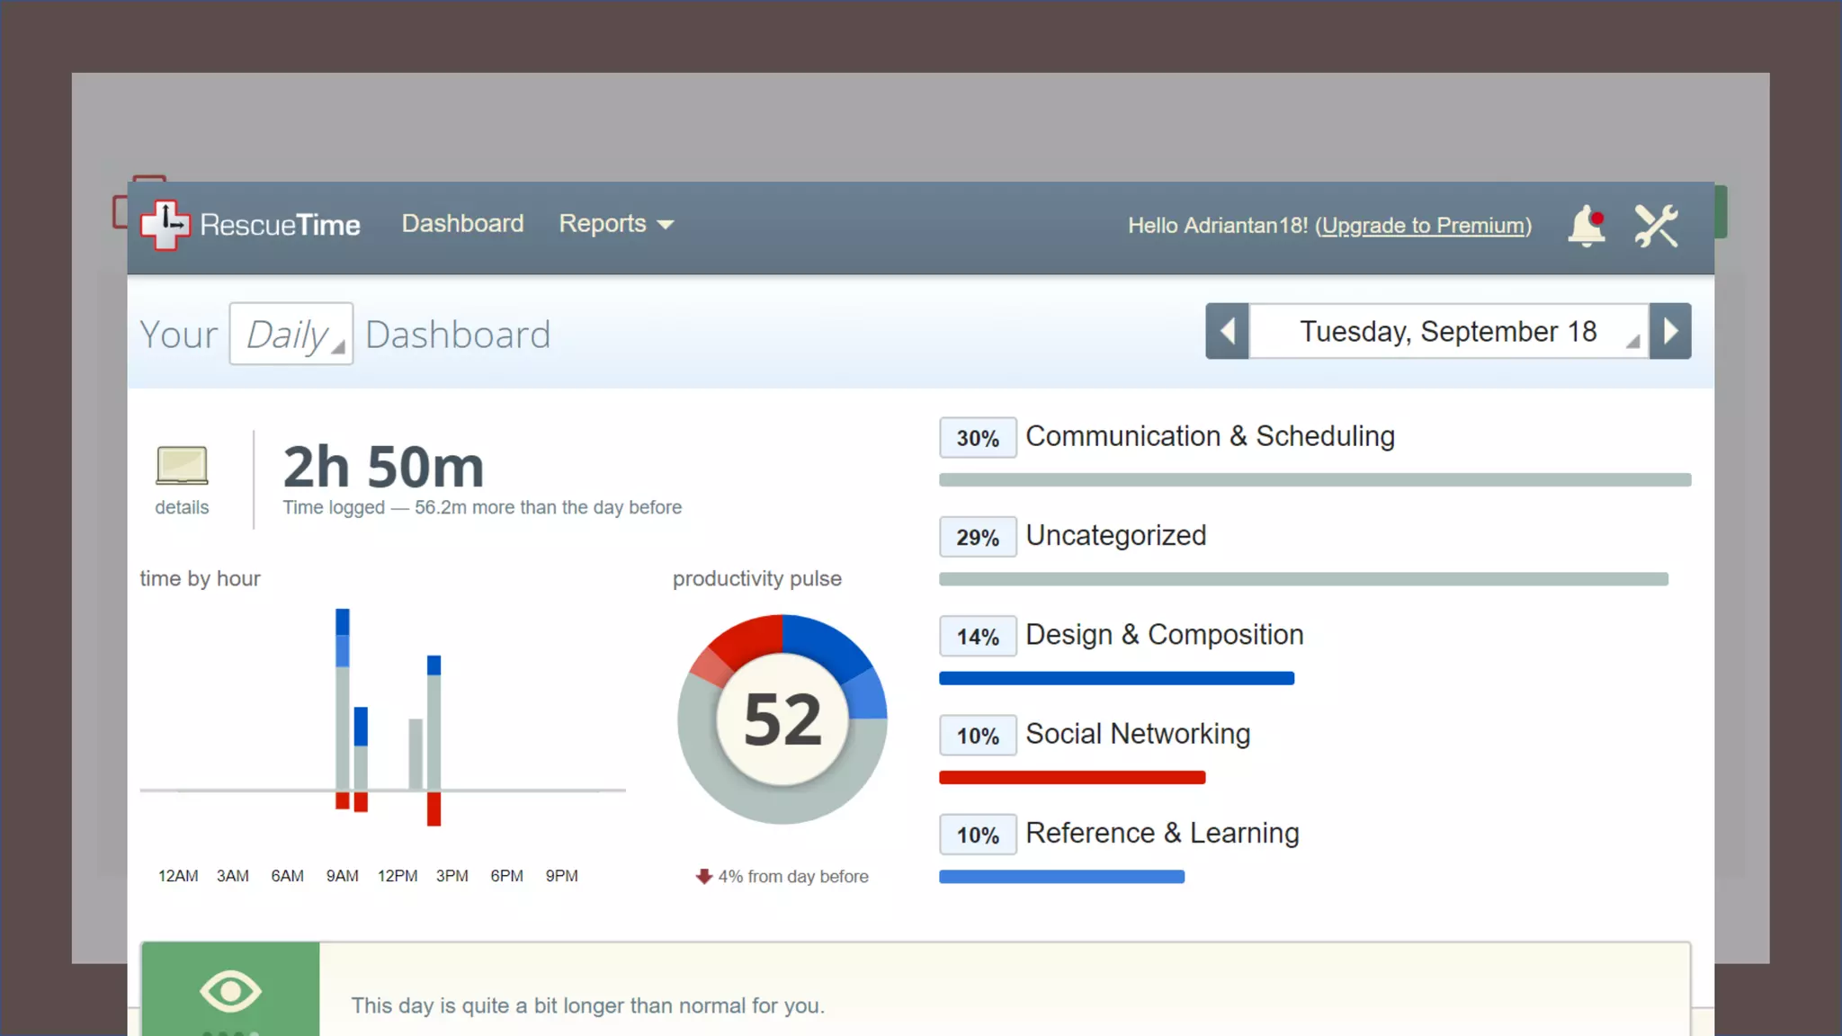Open the notifications bell
Viewport: 1842px width, 1036px height.
click(1587, 225)
